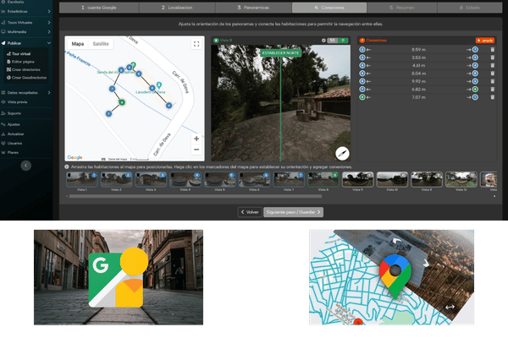Go to step 1 cuenta Google

[99, 8]
